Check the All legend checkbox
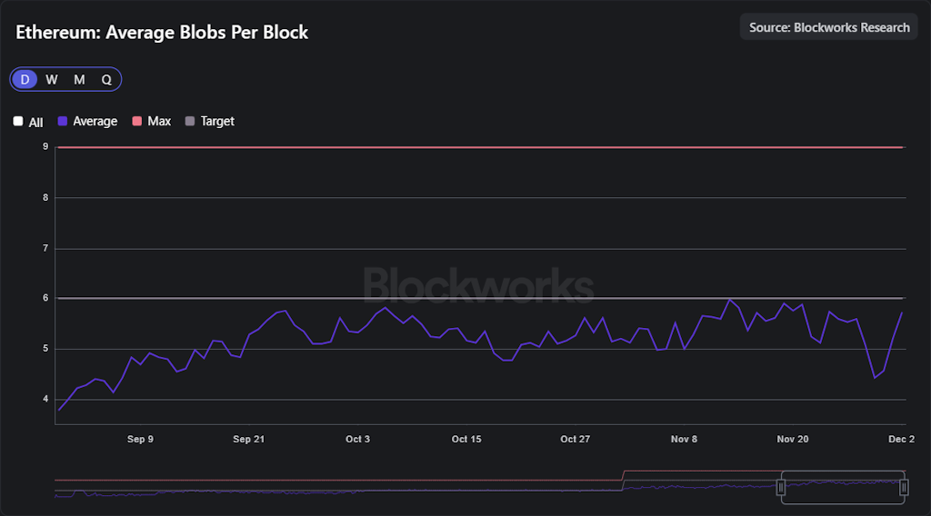The image size is (931, 516). 18,122
